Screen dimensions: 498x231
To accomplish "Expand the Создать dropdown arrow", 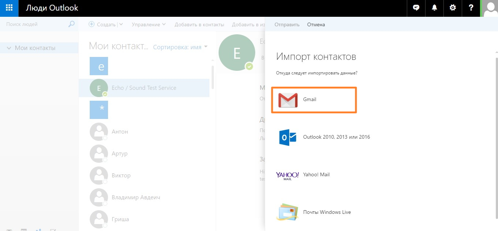I will coord(121,24).
